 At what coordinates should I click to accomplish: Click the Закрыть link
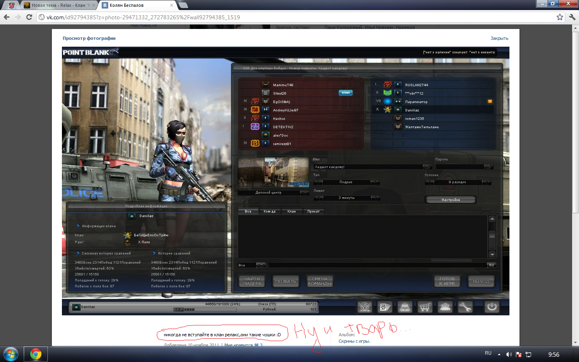coord(499,38)
